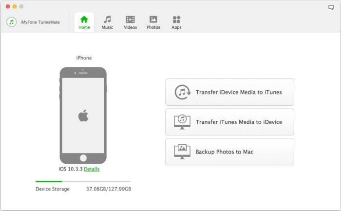This screenshot has width=341, height=211.
Task: Go to the Apps tab
Action: [176, 22]
